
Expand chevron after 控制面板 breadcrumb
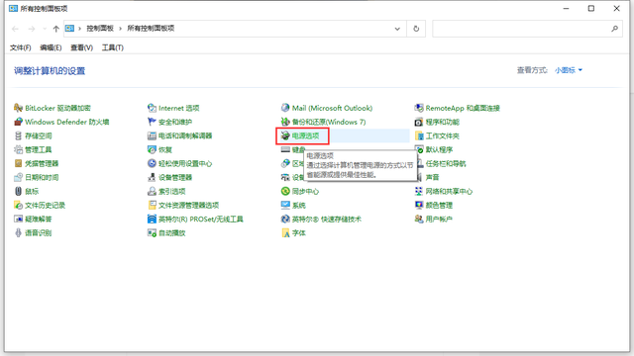pos(120,29)
